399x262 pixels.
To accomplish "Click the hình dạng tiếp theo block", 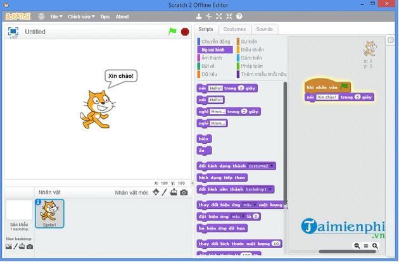I will tap(222, 178).
